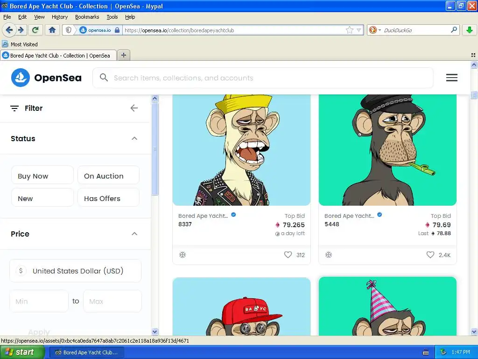Open the Bored Ape Yacht collection link for 5448

click(349, 216)
